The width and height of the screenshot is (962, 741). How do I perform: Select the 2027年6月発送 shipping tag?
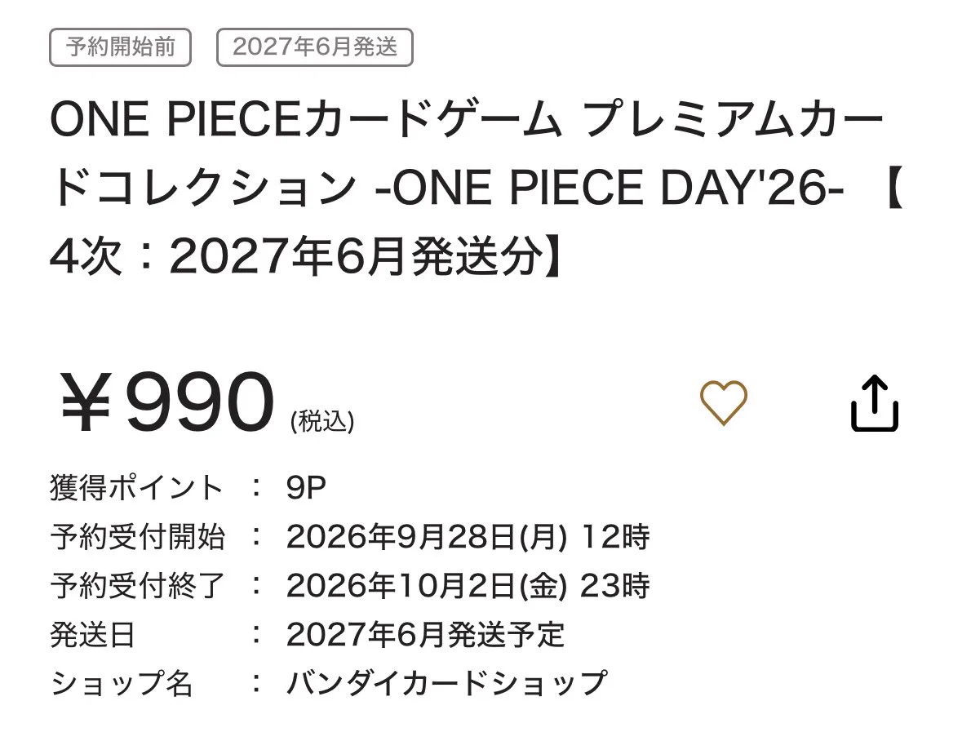315,47
